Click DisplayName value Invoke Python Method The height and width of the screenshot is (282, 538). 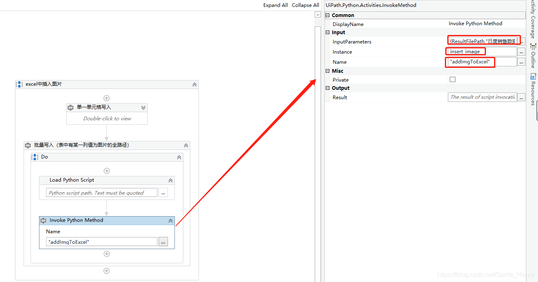[475, 24]
